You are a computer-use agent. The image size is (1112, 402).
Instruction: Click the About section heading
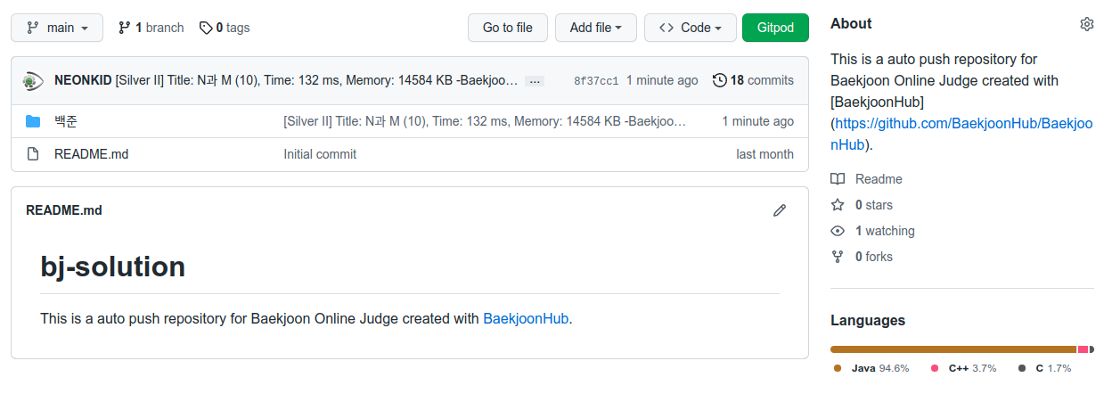click(851, 24)
